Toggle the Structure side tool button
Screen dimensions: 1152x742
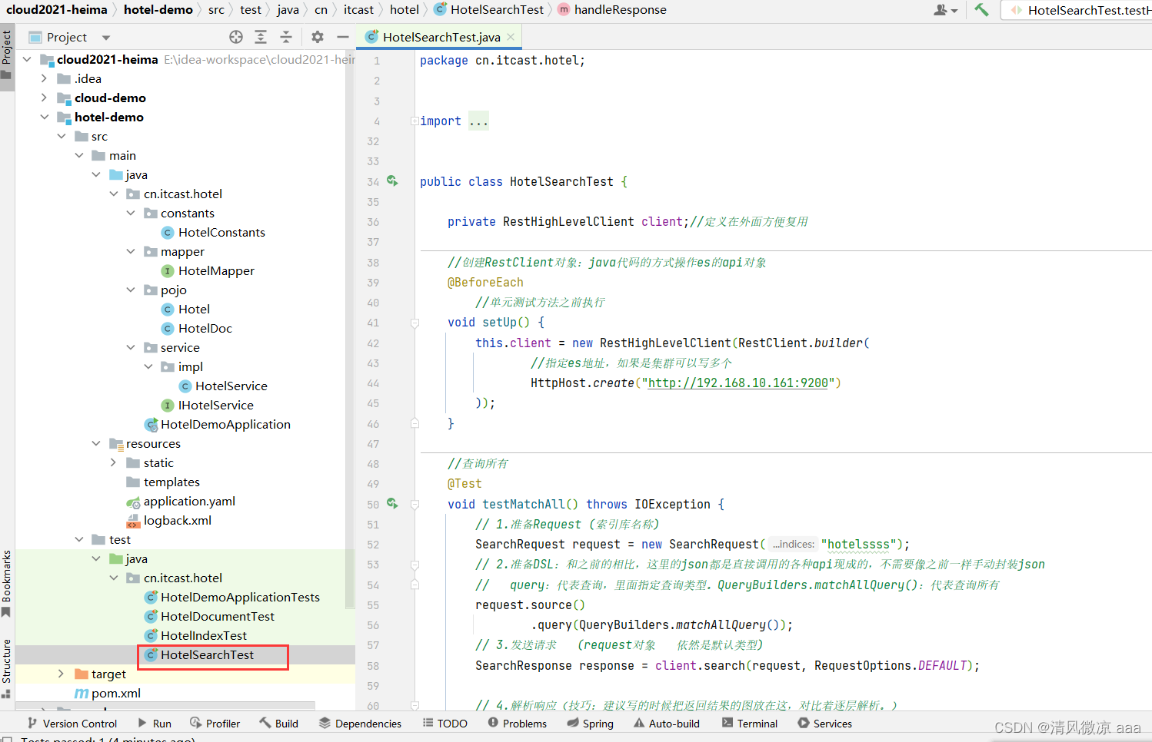(7, 668)
